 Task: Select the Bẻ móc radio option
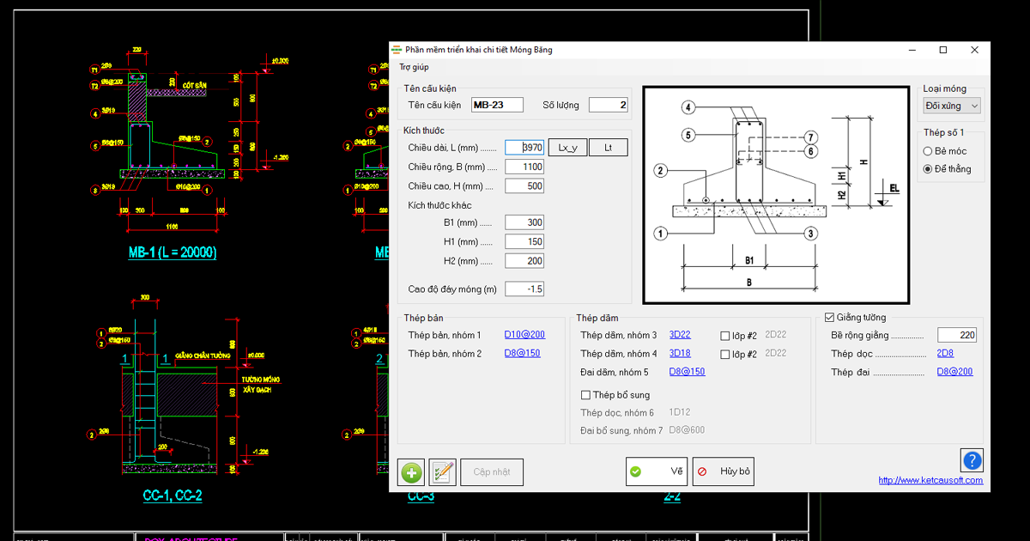coord(927,151)
